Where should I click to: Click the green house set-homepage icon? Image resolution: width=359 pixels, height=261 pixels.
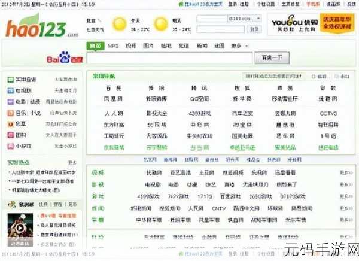pos(181,4)
